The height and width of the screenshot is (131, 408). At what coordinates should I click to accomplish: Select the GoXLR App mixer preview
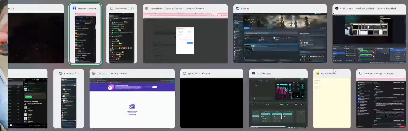click(278, 103)
